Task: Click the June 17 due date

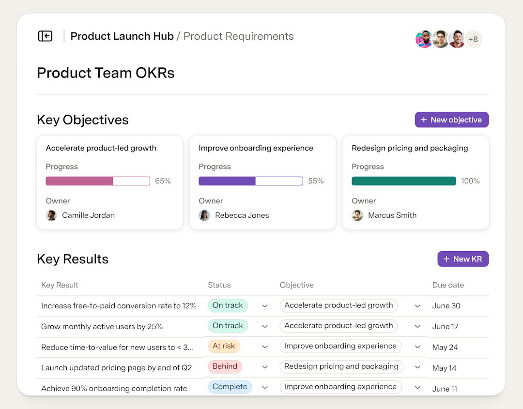Action: 446,327
